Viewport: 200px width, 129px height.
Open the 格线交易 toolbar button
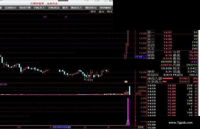click(x=25, y=8)
